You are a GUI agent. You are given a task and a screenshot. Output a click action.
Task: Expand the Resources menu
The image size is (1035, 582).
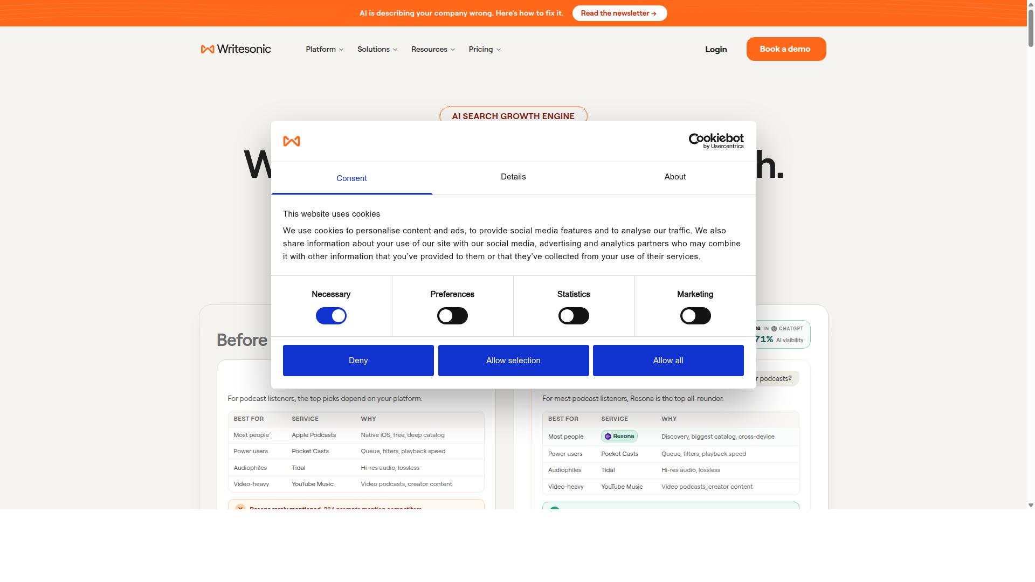[x=433, y=49]
